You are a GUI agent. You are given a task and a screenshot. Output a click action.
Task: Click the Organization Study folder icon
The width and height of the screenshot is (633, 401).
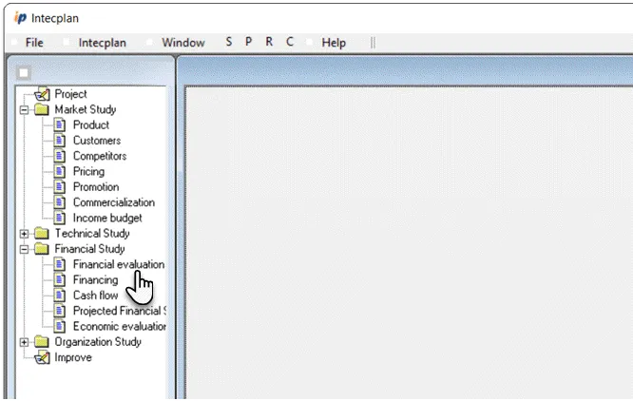42,342
